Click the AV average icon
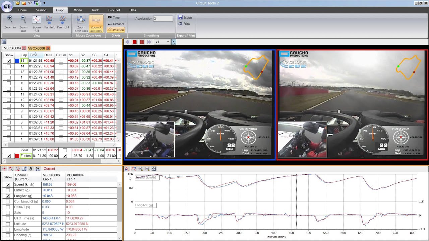This screenshot has height=241, width=429. [x=38, y=169]
